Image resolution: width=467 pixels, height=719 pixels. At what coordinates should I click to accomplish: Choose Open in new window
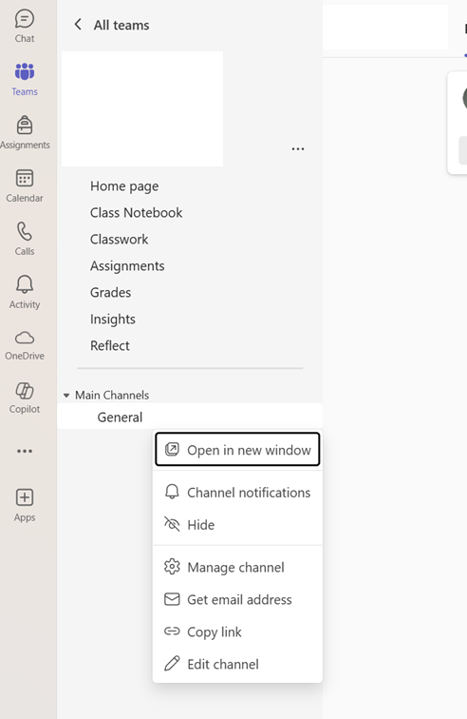point(237,449)
